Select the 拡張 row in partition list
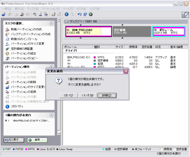The image size is (190, 157). [121, 64]
